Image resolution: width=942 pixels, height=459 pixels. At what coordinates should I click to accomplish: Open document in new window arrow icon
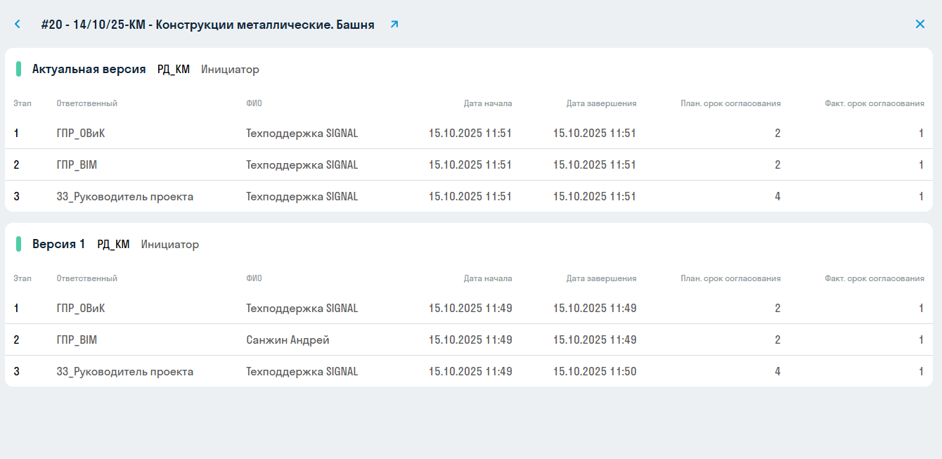(394, 25)
